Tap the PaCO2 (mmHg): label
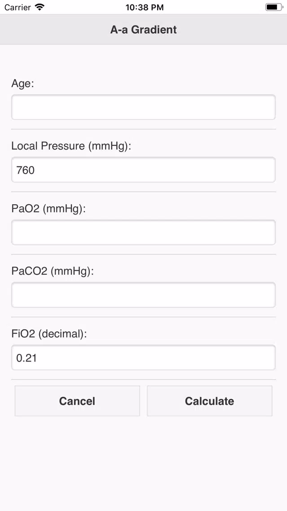Screen dimensions: 287x511 [x=53, y=272]
